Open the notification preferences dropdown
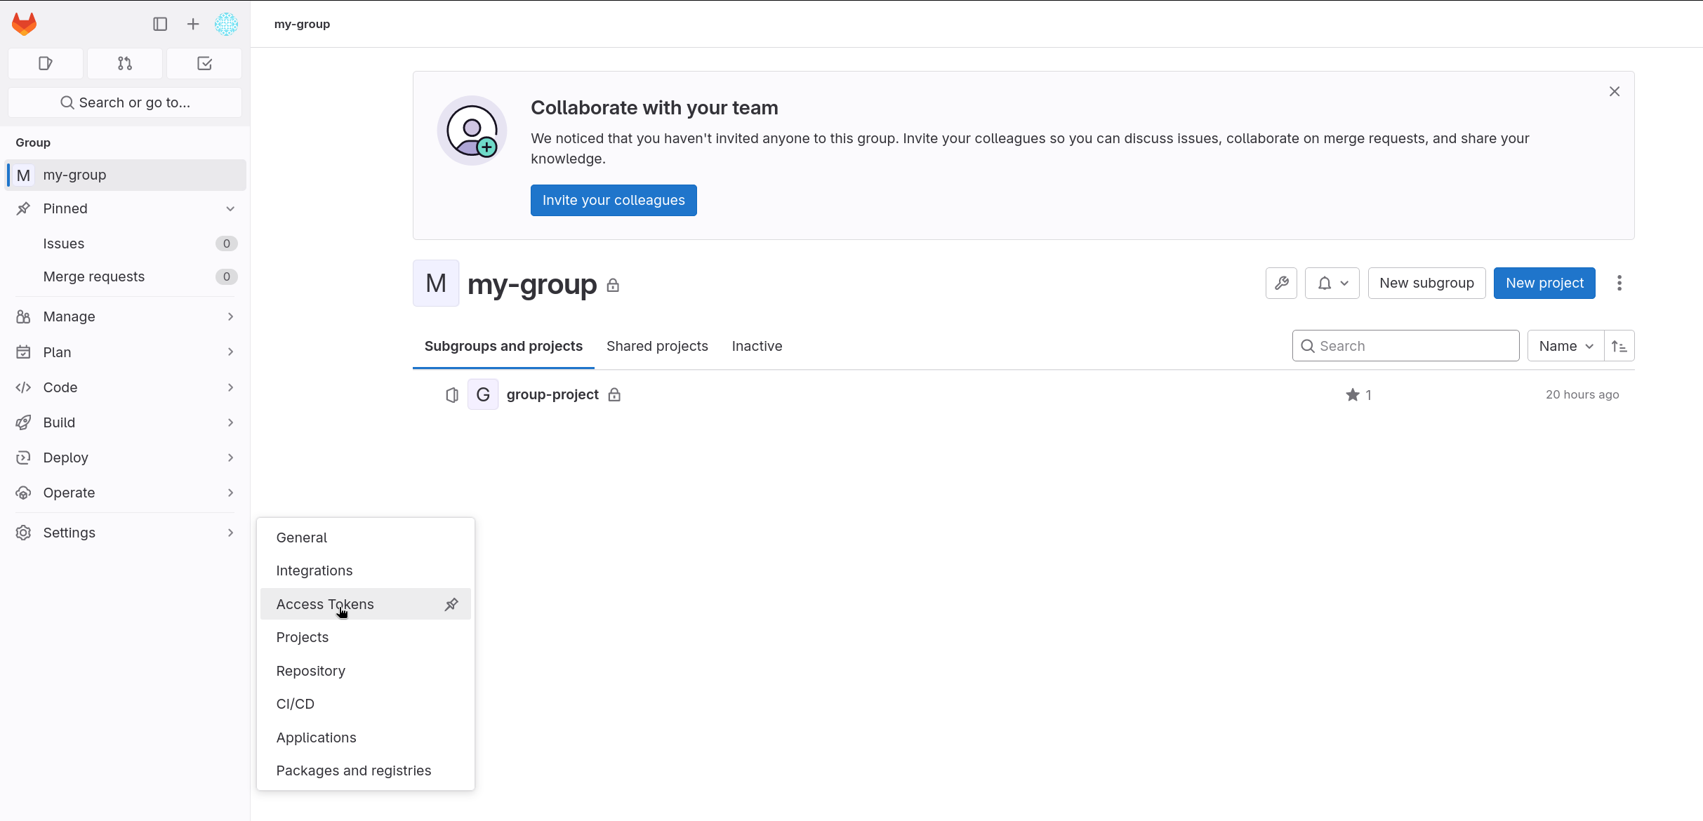The width and height of the screenshot is (1703, 821). [x=1332, y=283]
